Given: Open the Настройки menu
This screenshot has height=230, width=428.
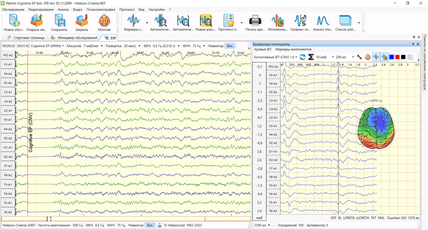Looking at the screenshot, I should tap(157, 9).
